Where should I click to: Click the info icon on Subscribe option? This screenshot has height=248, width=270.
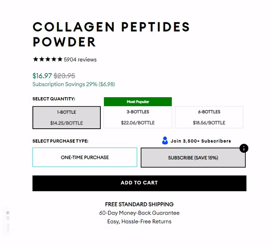243,148
